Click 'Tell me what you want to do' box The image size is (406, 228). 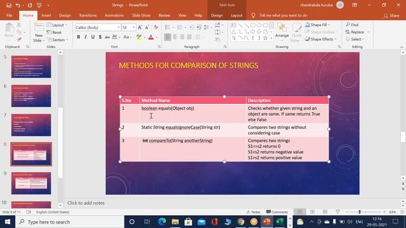[284, 15]
